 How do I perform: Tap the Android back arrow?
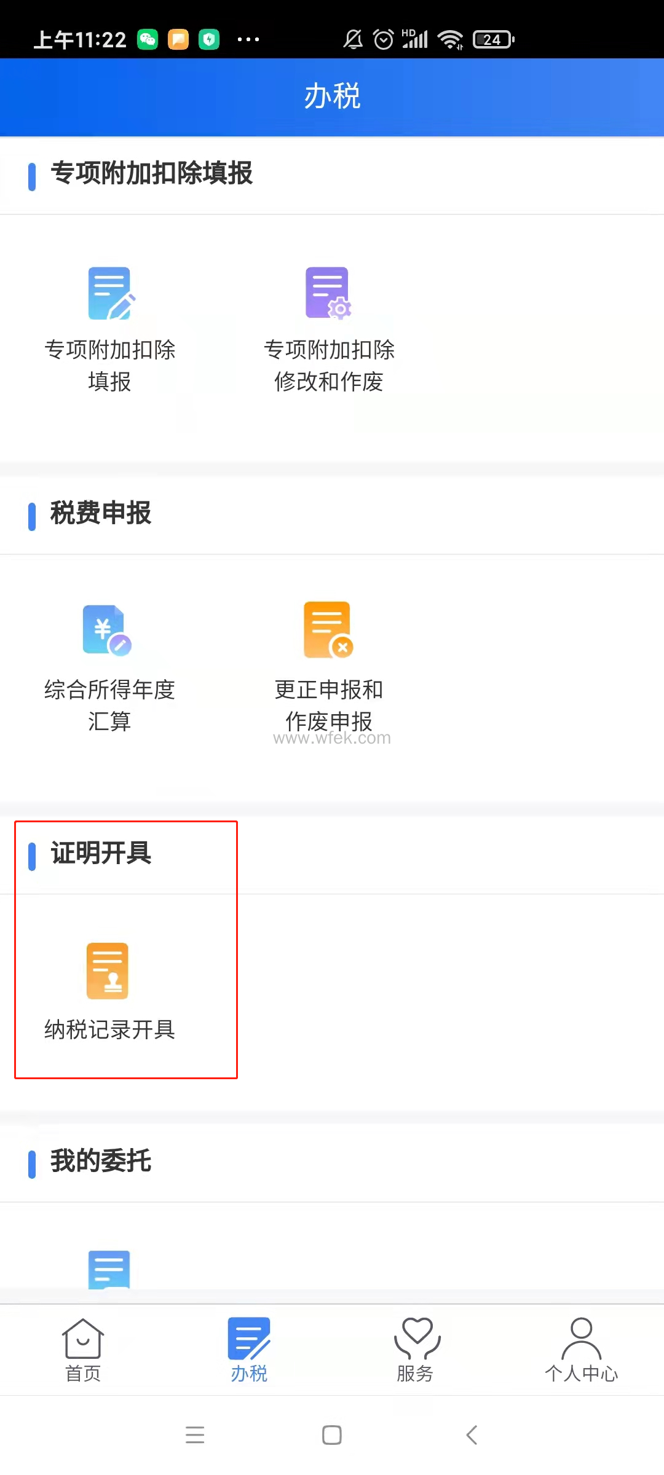click(472, 1435)
